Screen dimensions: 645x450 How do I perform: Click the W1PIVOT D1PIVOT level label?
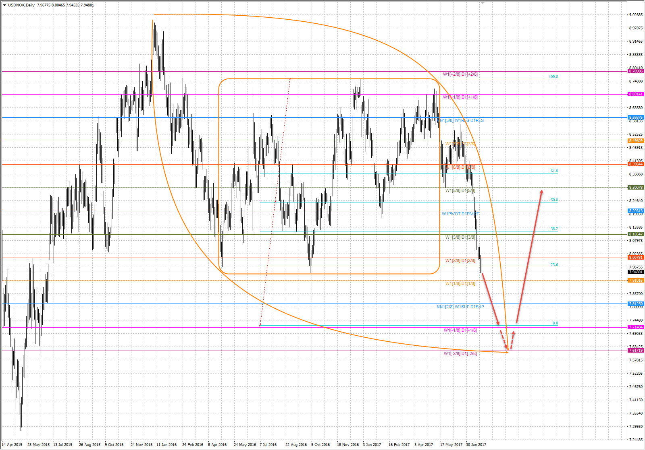pyautogui.click(x=460, y=214)
